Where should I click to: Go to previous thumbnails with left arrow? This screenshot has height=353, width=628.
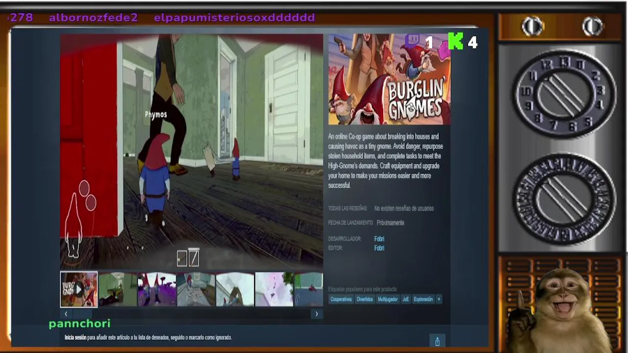(66, 314)
